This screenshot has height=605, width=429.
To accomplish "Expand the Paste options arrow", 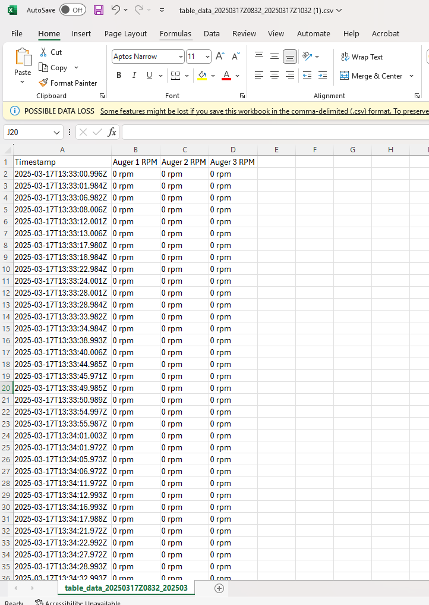I will click(x=23, y=82).
